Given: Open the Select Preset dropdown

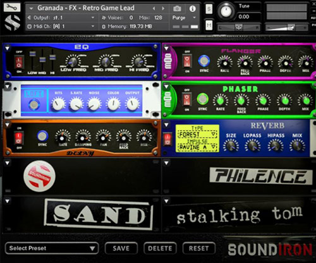Looking at the screenshot, I should coord(52,248).
